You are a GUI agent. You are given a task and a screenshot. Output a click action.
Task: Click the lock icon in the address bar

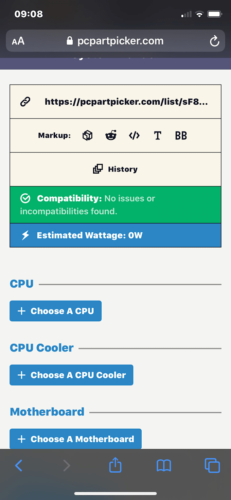pyautogui.click(x=69, y=41)
